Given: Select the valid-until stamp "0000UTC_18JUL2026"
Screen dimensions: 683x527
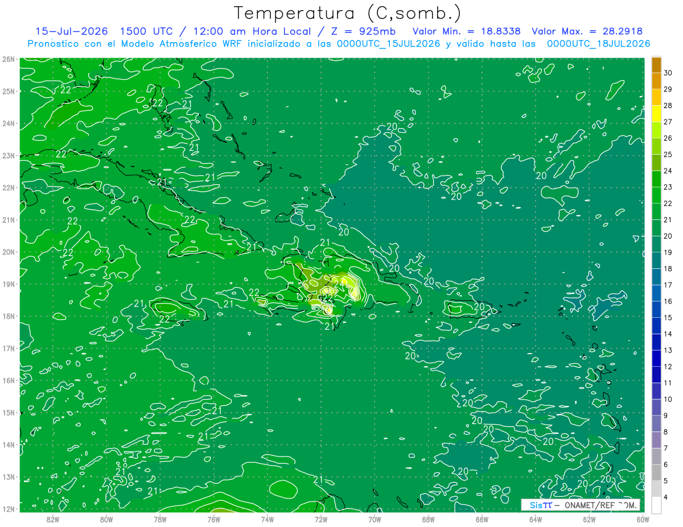Looking at the screenshot, I should (598, 44).
